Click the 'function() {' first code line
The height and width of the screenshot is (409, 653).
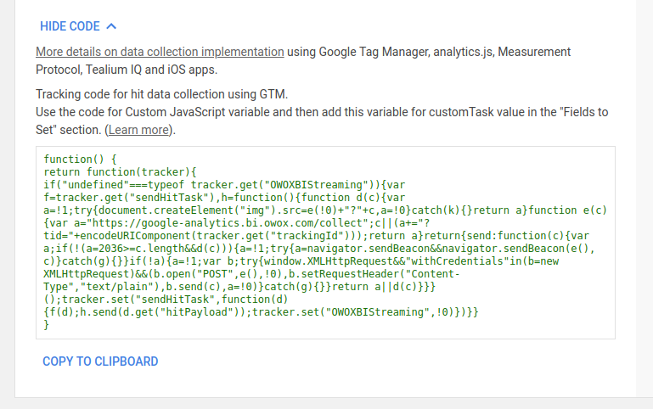(80, 160)
